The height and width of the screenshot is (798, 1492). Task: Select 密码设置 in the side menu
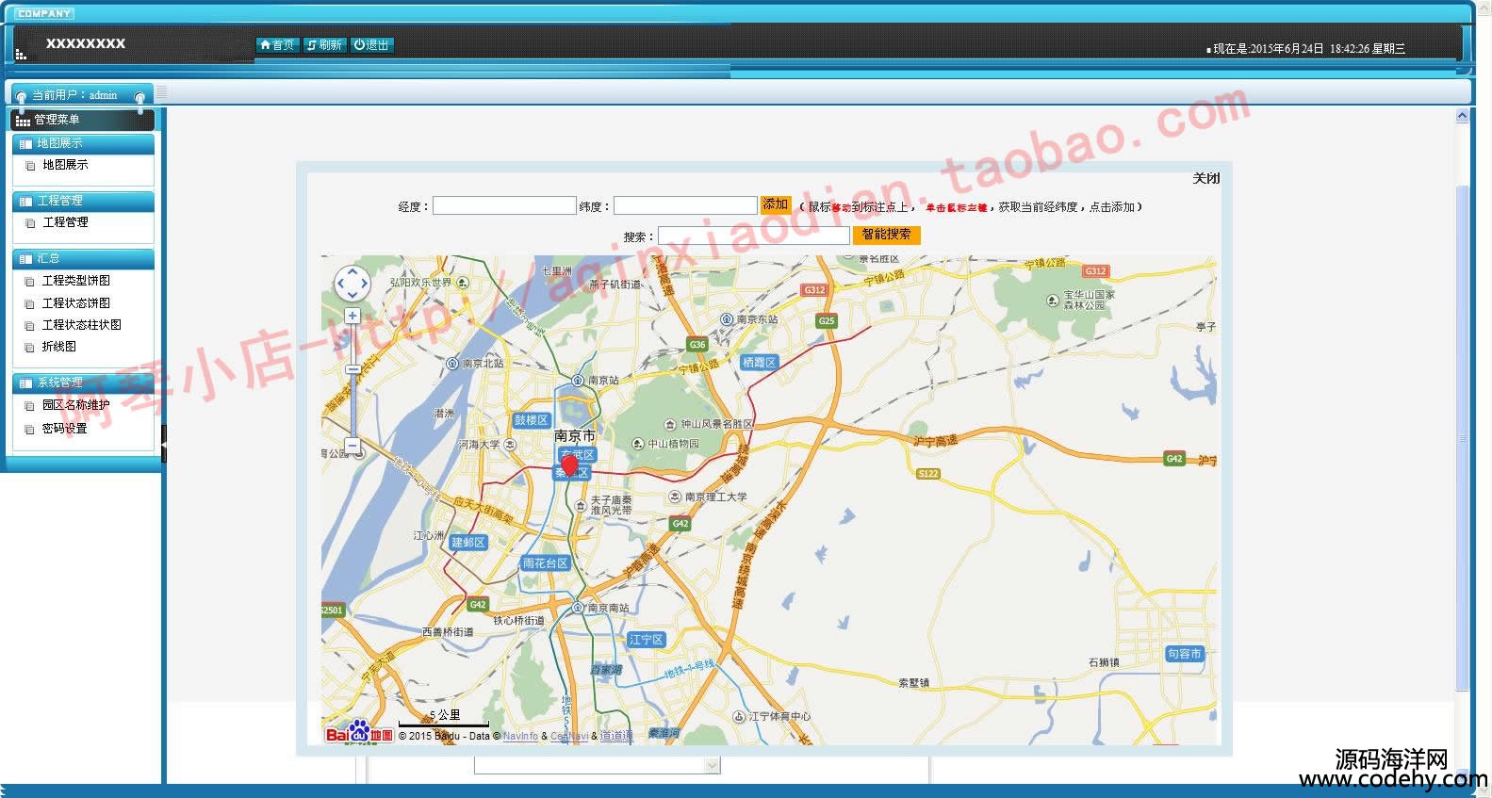click(64, 429)
